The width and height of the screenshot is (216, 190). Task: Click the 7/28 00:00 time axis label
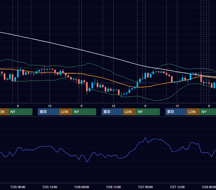(x=209, y=187)
